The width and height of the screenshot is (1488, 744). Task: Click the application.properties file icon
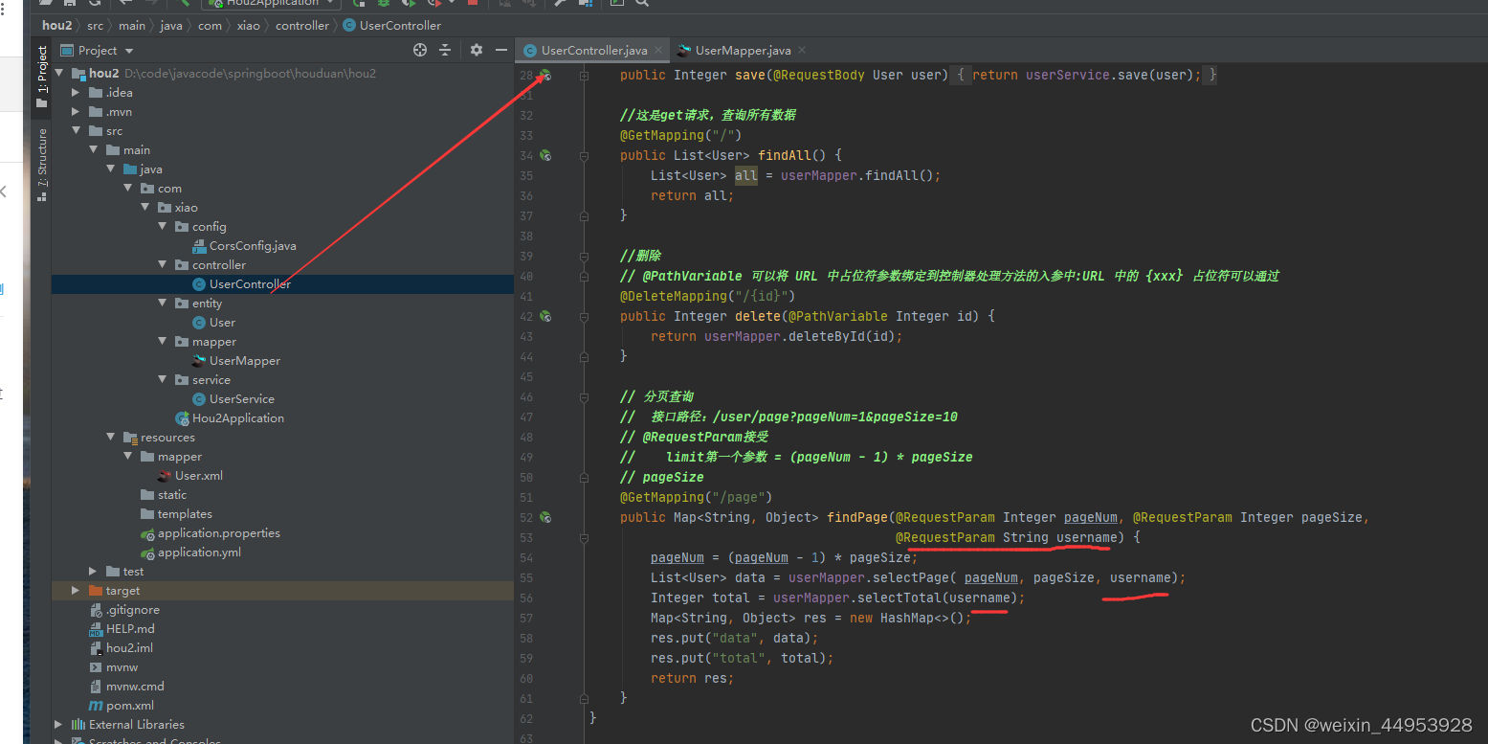147,533
